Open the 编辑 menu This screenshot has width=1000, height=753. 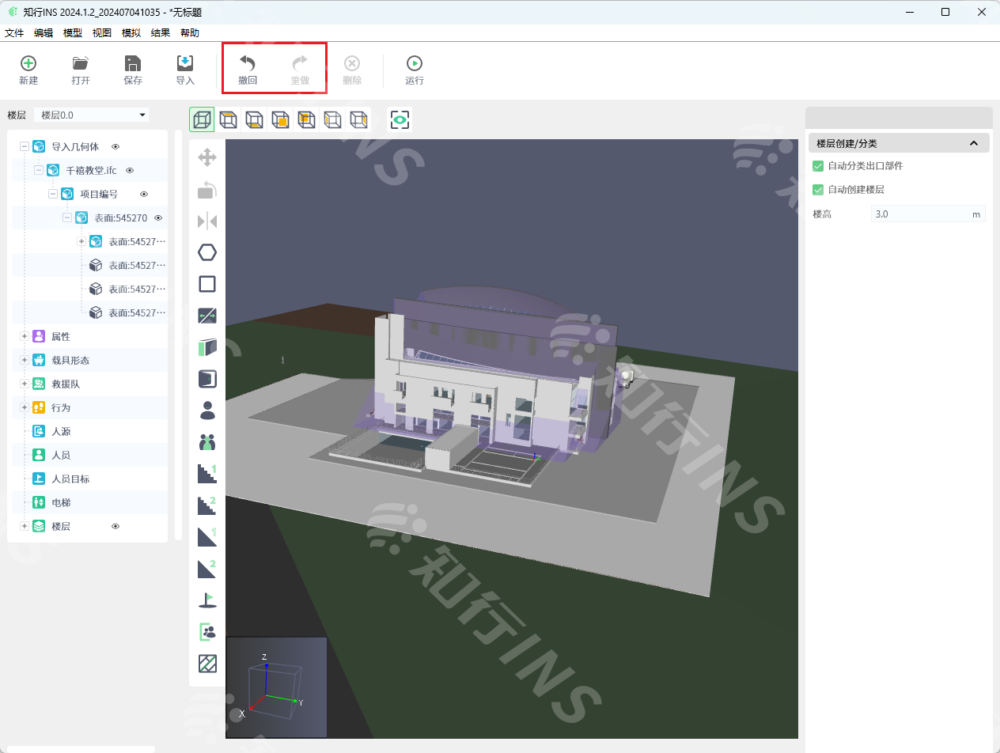point(44,32)
